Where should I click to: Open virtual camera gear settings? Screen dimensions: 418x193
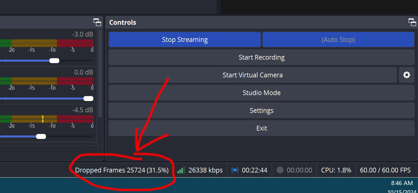coord(406,75)
